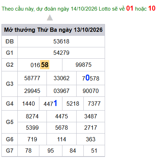This screenshot has width=160, height=159.
Task: Select the G4 number 7377
Action: [x=94, y=104]
